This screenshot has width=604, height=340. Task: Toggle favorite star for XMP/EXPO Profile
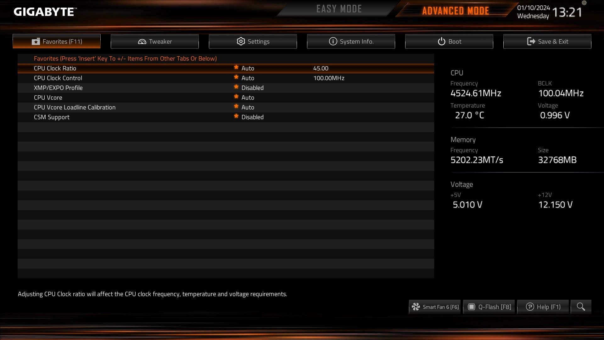[236, 87]
